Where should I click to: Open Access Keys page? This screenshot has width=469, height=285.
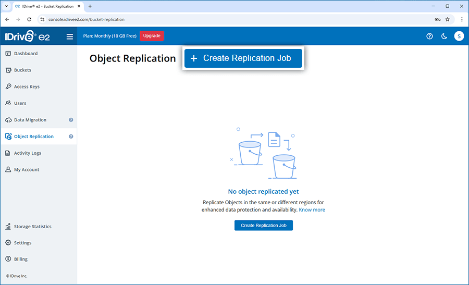coord(27,87)
